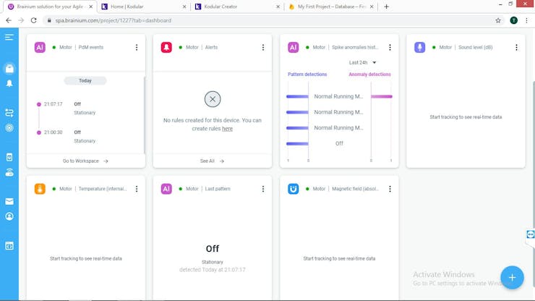Click the AI icon on PdM events card
Viewport: 535px width, 301px height.
40,48
